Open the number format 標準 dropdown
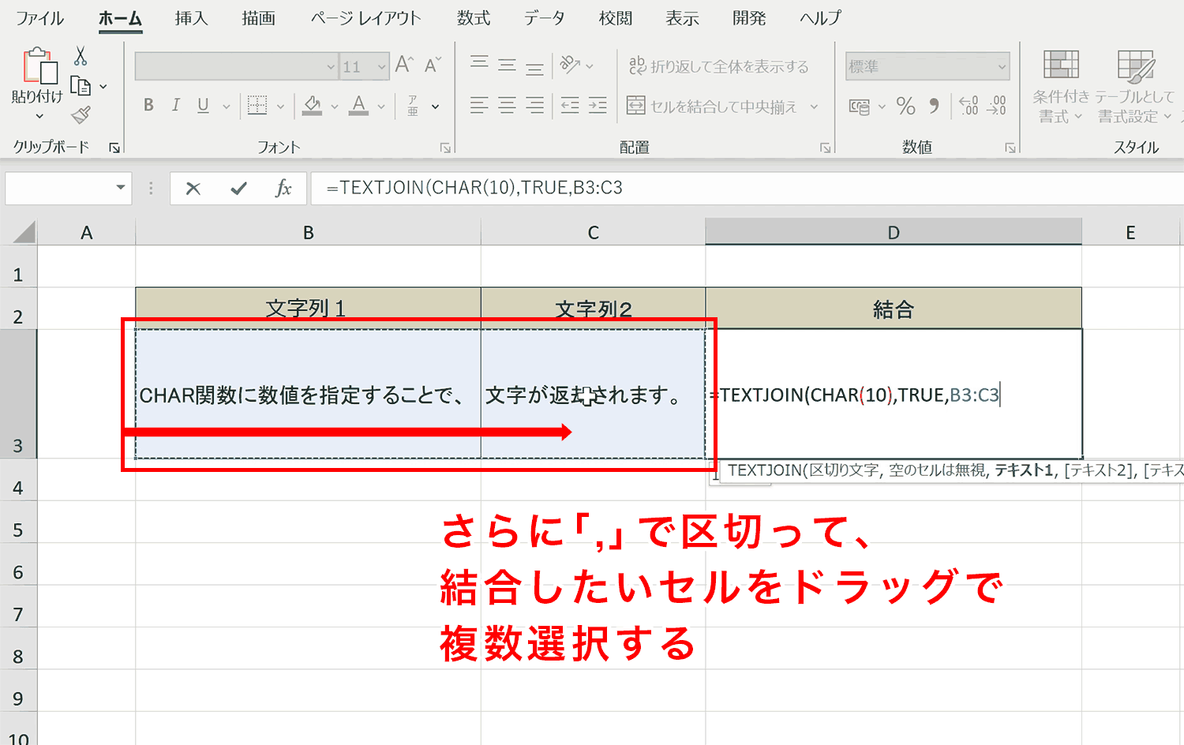The height and width of the screenshot is (745, 1184). 1002,67
